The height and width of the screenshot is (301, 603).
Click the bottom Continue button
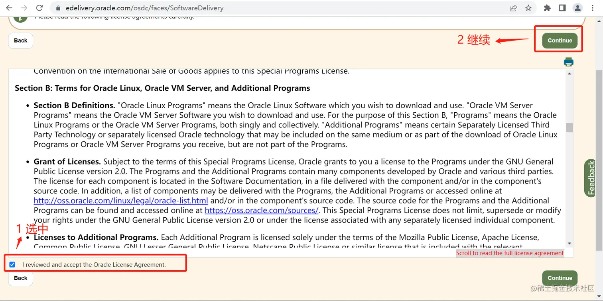(x=560, y=278)
